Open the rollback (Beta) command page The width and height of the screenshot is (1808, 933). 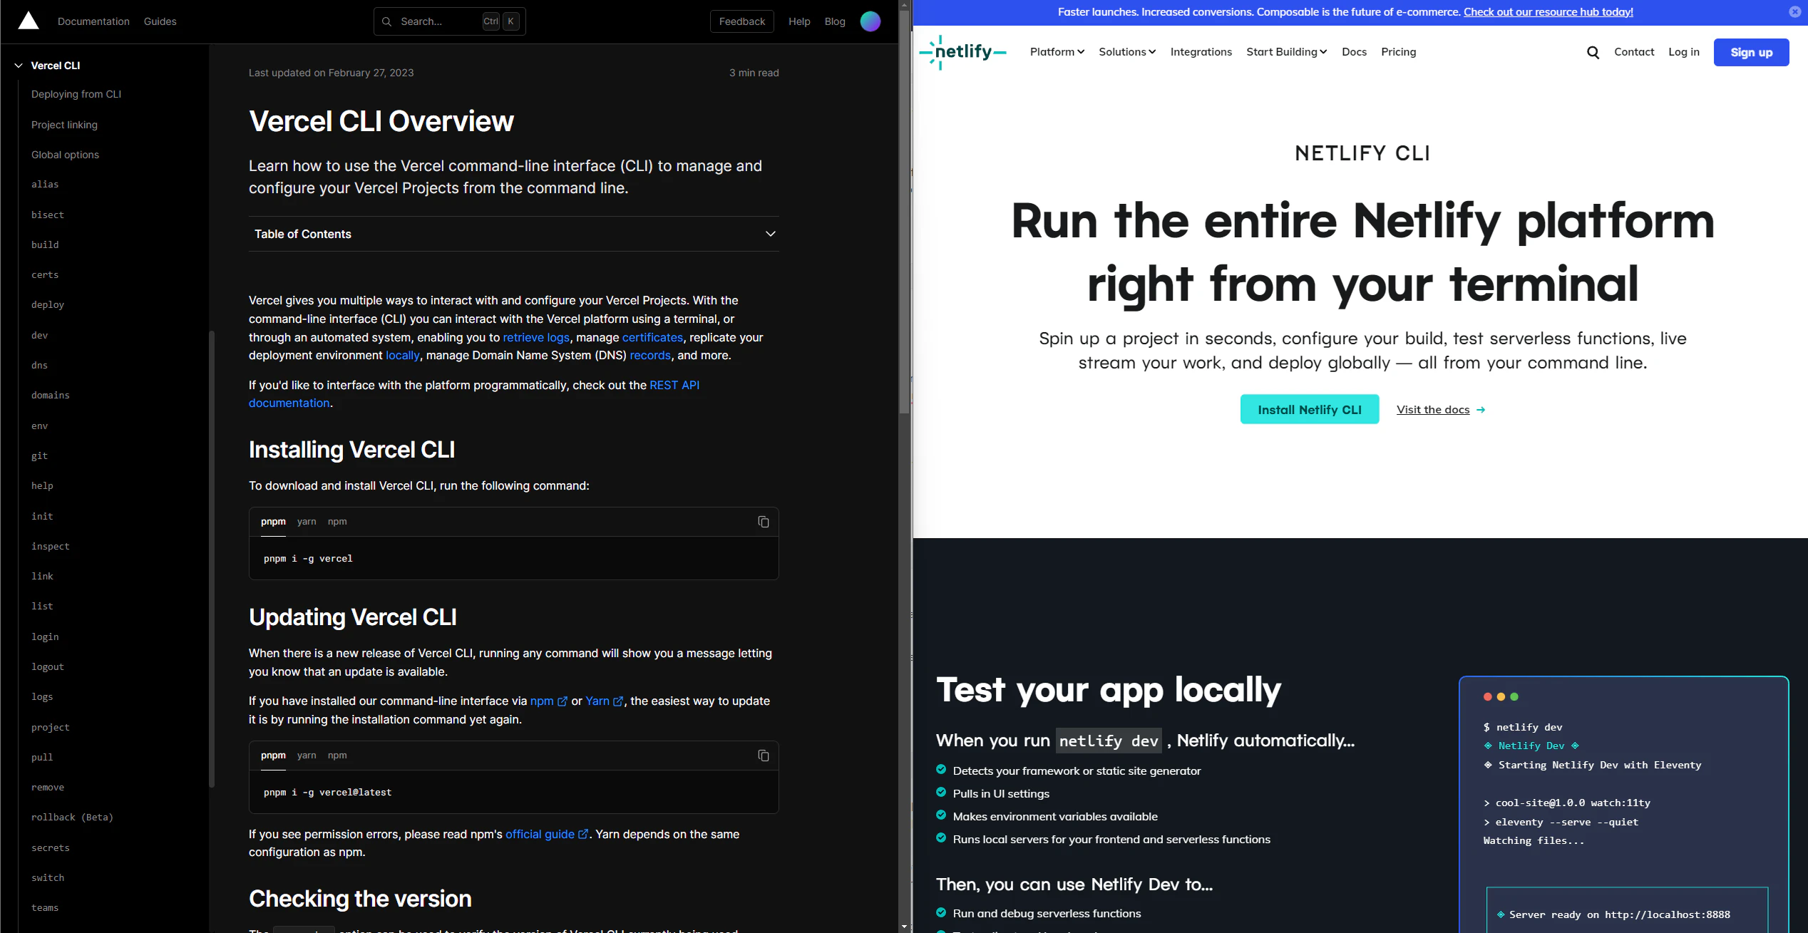pyautogui.click(x=72, y=818)
